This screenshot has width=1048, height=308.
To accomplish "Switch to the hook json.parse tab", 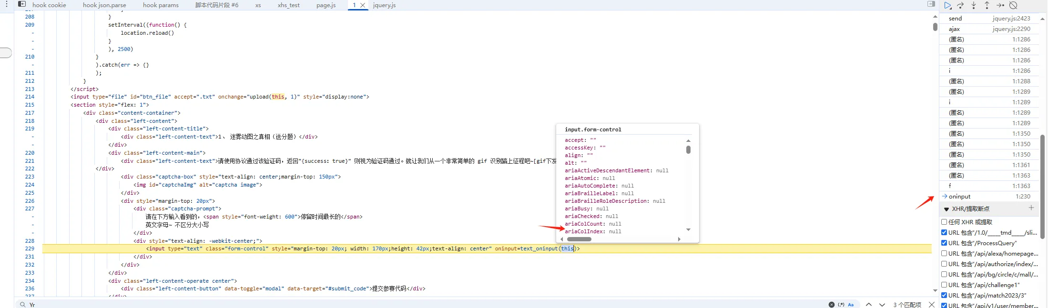I will point(104,5).
